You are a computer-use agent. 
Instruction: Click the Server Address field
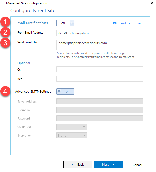click(100, 101)
